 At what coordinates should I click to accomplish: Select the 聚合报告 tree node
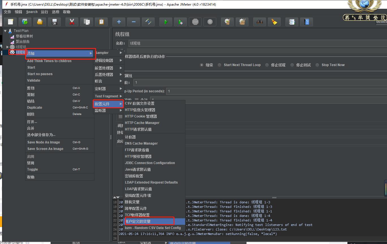[23, 42]
